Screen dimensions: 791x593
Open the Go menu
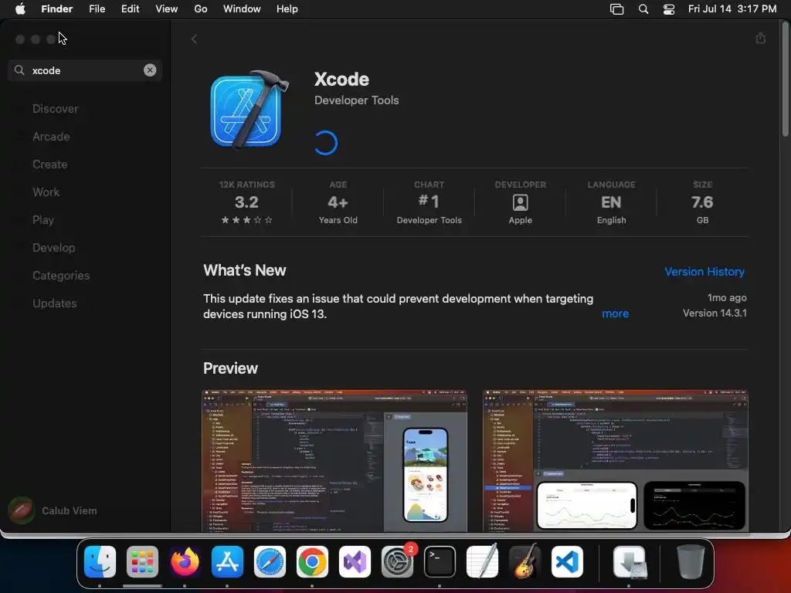(x=201, y=9)
